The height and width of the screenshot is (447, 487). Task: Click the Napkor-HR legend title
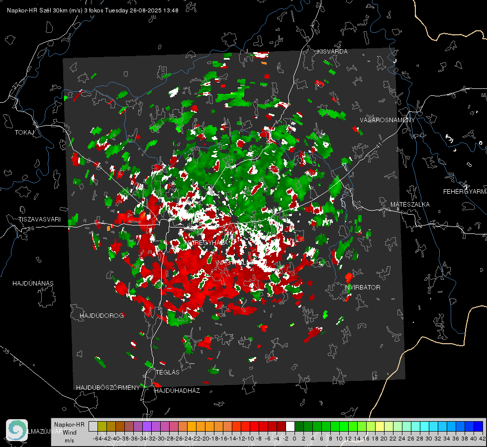coord(69,424)
